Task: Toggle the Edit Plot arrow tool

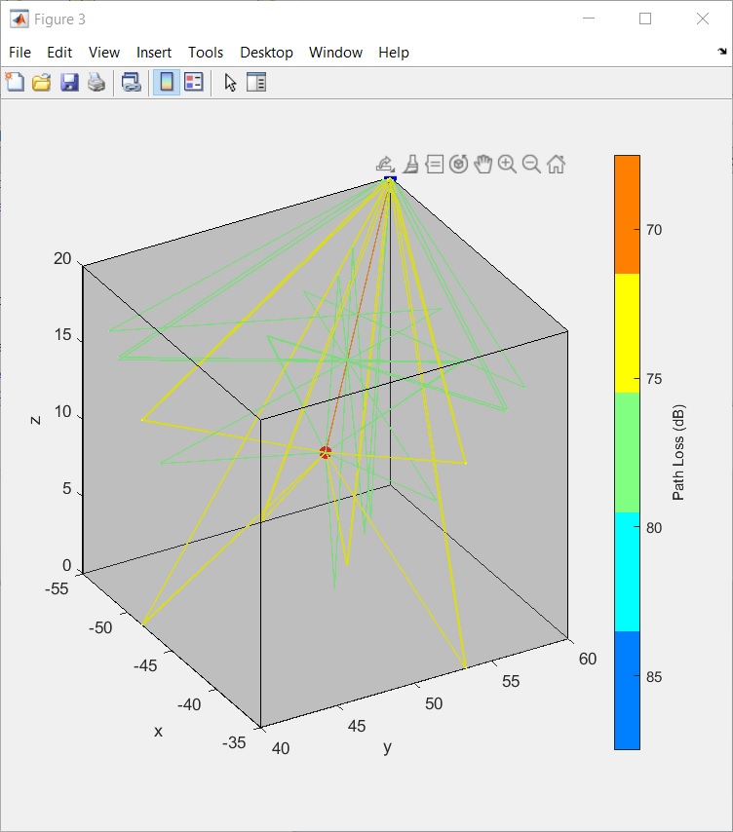Action: click(x=230, y=83)
